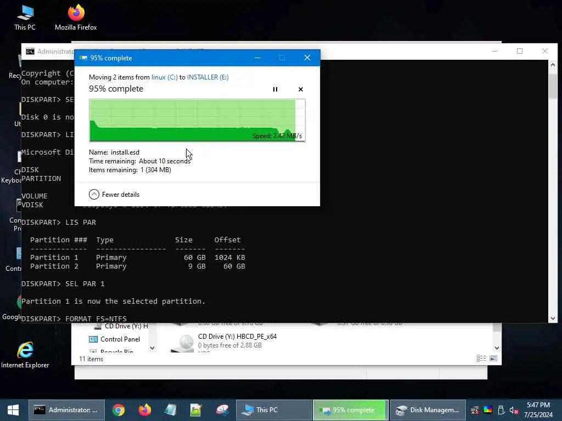562x421 pixels.
Task: Click the '1 (304 MB)' items remaining text
Action: tap(156, 170)
